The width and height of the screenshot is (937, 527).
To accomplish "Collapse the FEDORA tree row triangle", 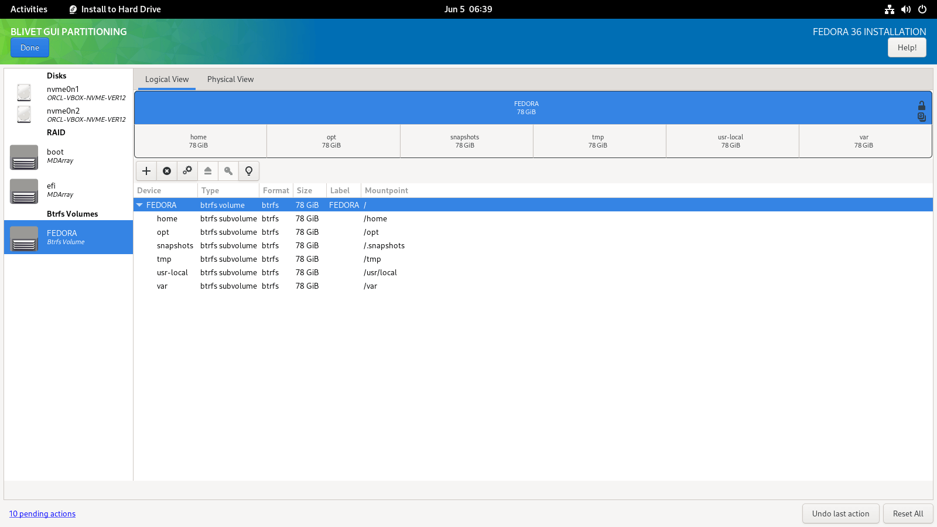I will click(x=139, y=205).
